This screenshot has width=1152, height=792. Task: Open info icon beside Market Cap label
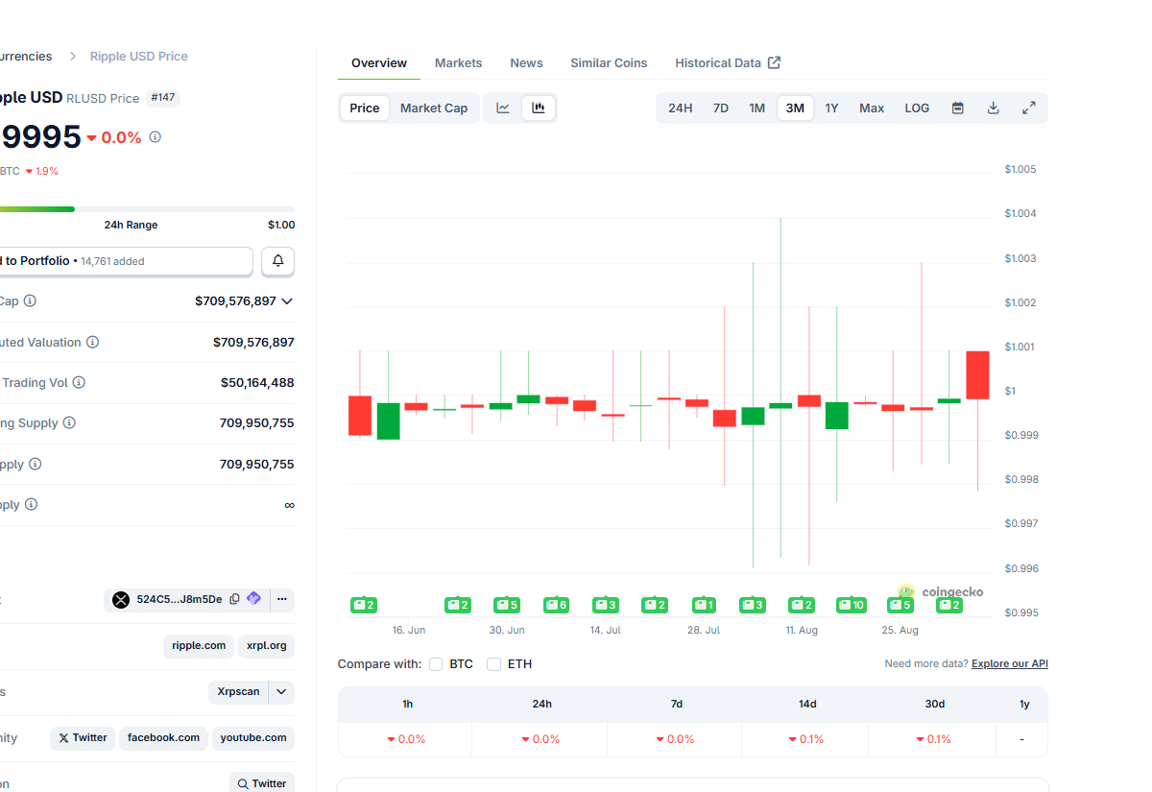pyautogui.click(x=30, y=300)
